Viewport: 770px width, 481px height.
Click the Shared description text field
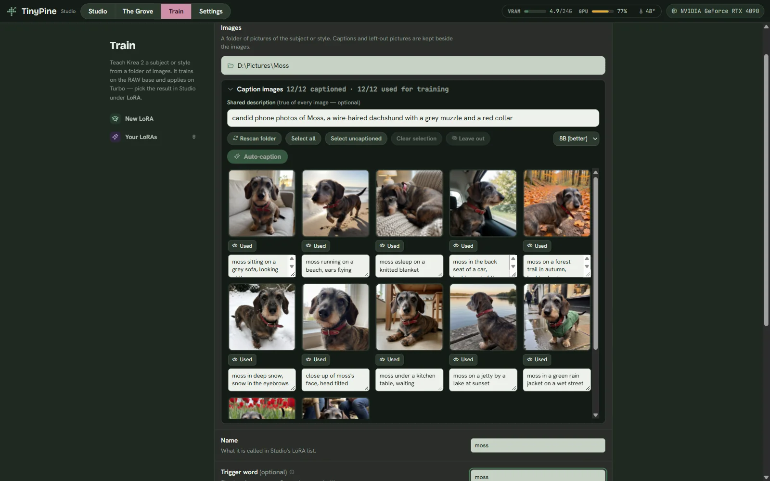(x=413, y=118)
